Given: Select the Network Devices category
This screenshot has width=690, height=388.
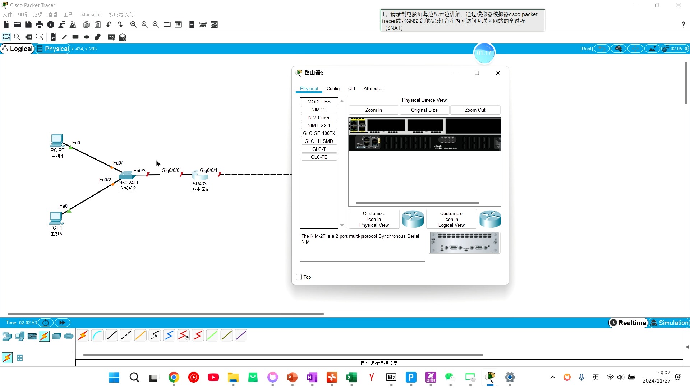Looking at the screenshot, I should [7, 336].
